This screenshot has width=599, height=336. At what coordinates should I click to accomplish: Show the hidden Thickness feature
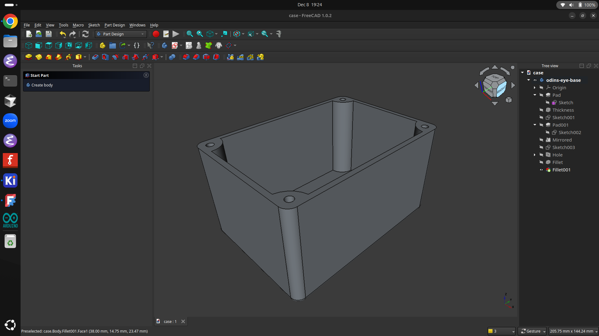[x=542, y=110]
